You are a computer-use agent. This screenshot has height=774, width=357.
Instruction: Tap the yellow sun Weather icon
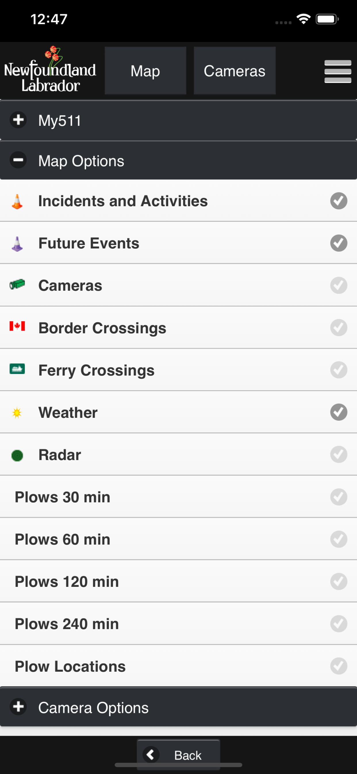point(17,413)
